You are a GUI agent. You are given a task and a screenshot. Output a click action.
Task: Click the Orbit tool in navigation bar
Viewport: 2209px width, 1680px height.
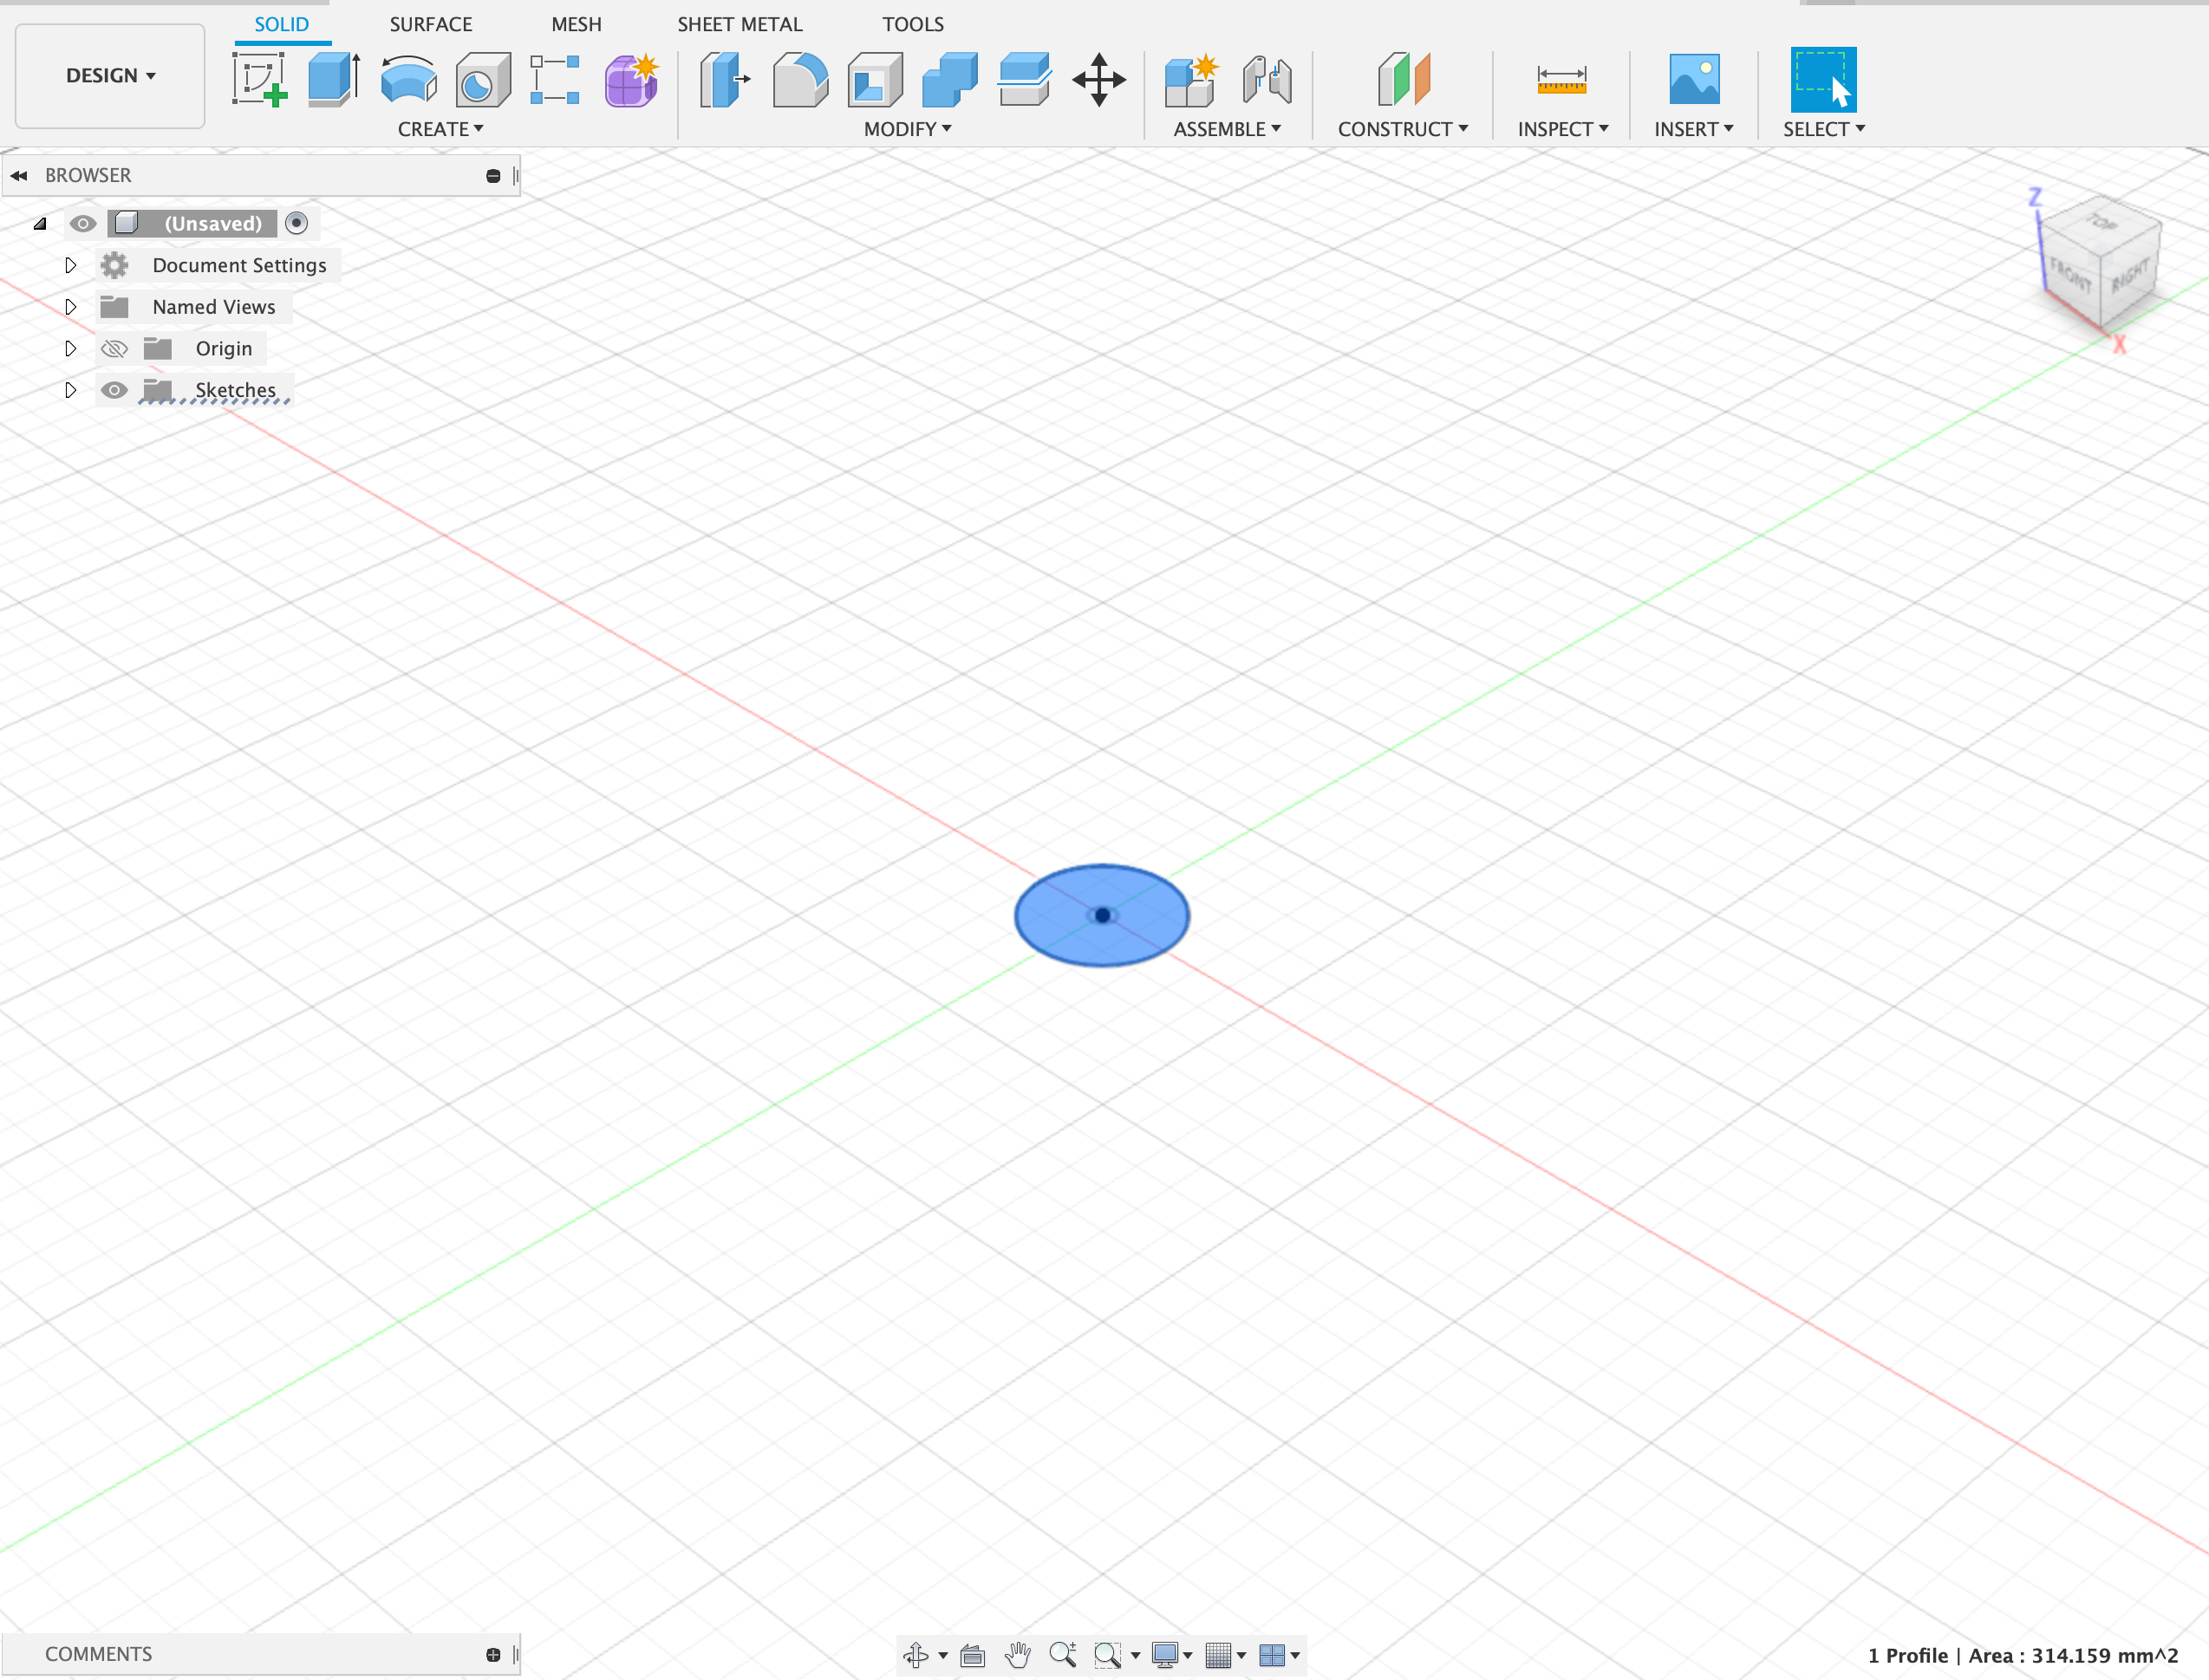(x=916, y=1655)
